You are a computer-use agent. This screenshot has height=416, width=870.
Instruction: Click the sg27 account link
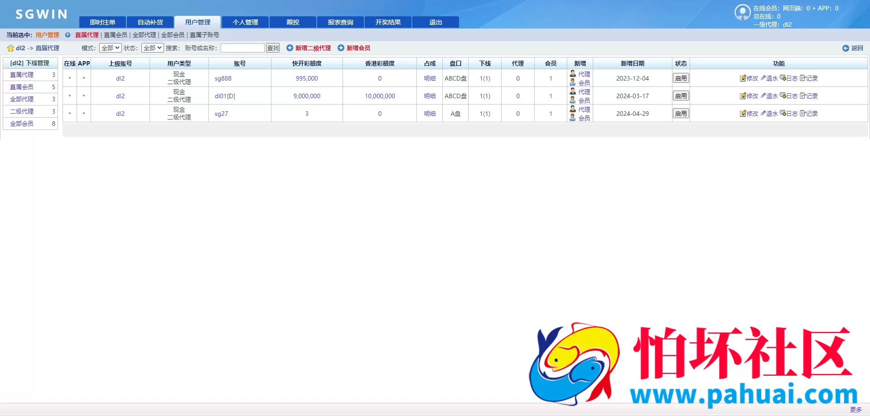pos(221,114)
